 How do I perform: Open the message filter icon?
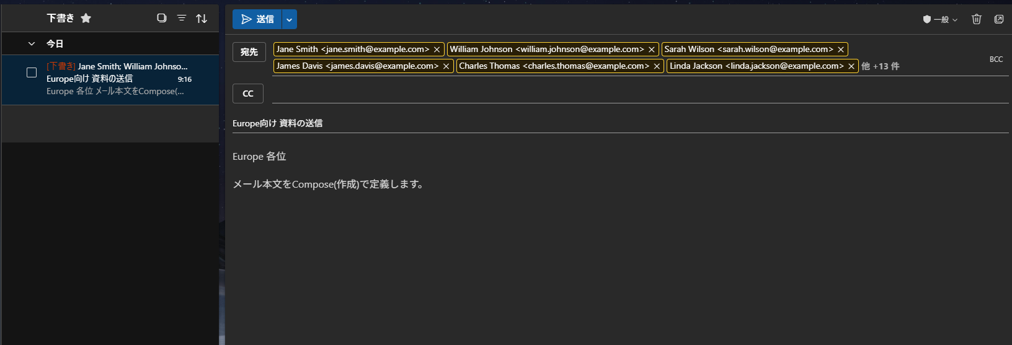[182, 18]
